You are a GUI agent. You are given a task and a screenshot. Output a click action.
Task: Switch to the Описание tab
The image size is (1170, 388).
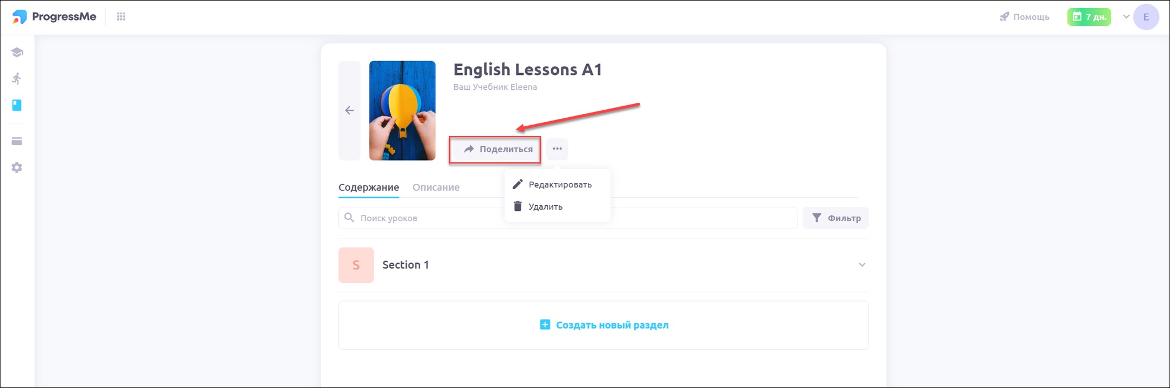click(x=436, y=187)
